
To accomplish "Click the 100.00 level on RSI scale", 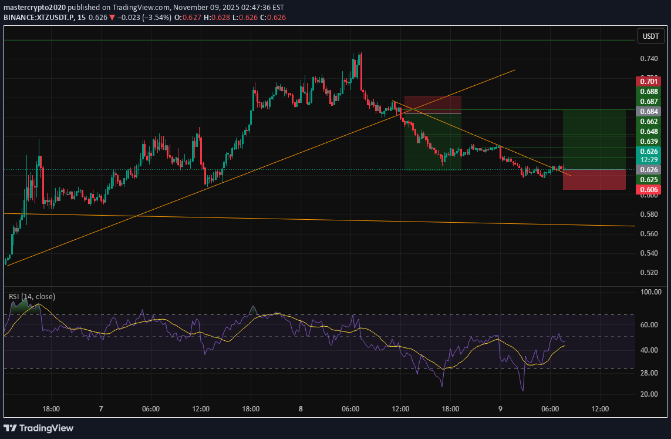I will (649, 291).
